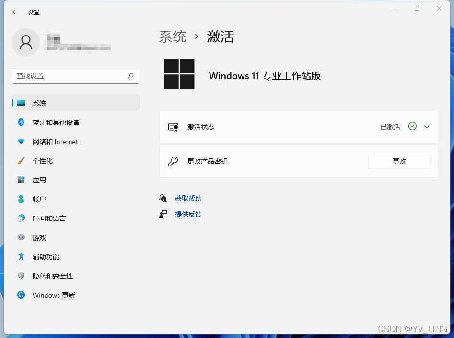Viewport: 454px width, 338px height.
Task: Click the 更改 product key button
Action: tap(399, 161)
